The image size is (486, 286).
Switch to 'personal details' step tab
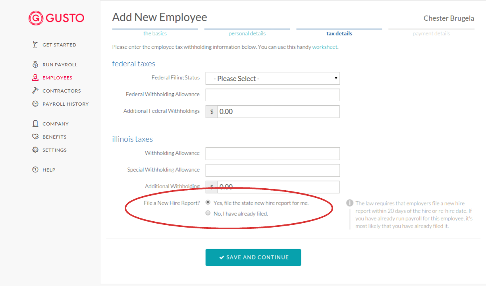(247, 33)
